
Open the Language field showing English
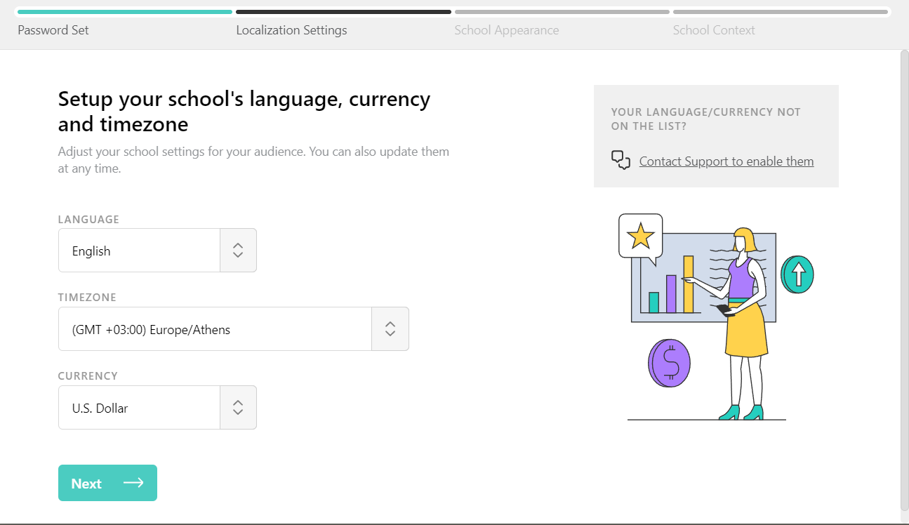139,251
